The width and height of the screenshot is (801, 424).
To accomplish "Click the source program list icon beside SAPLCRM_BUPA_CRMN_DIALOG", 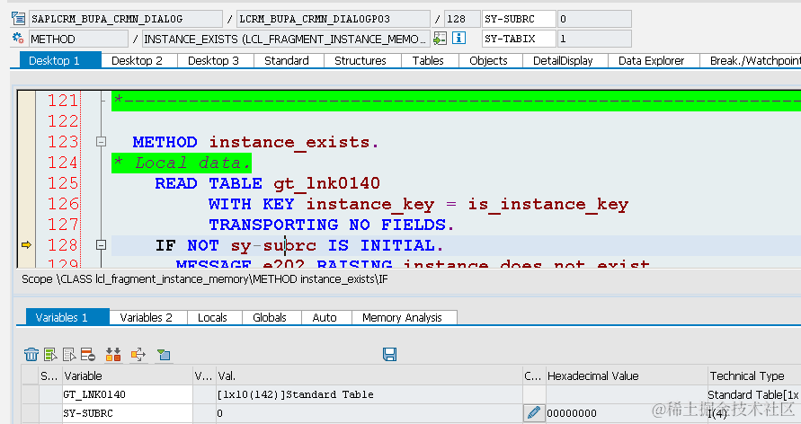I will pyautogui.click(x=18, y=19).
